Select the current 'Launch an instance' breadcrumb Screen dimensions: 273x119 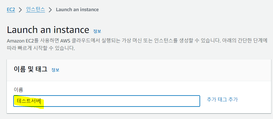tap(77, 10)
